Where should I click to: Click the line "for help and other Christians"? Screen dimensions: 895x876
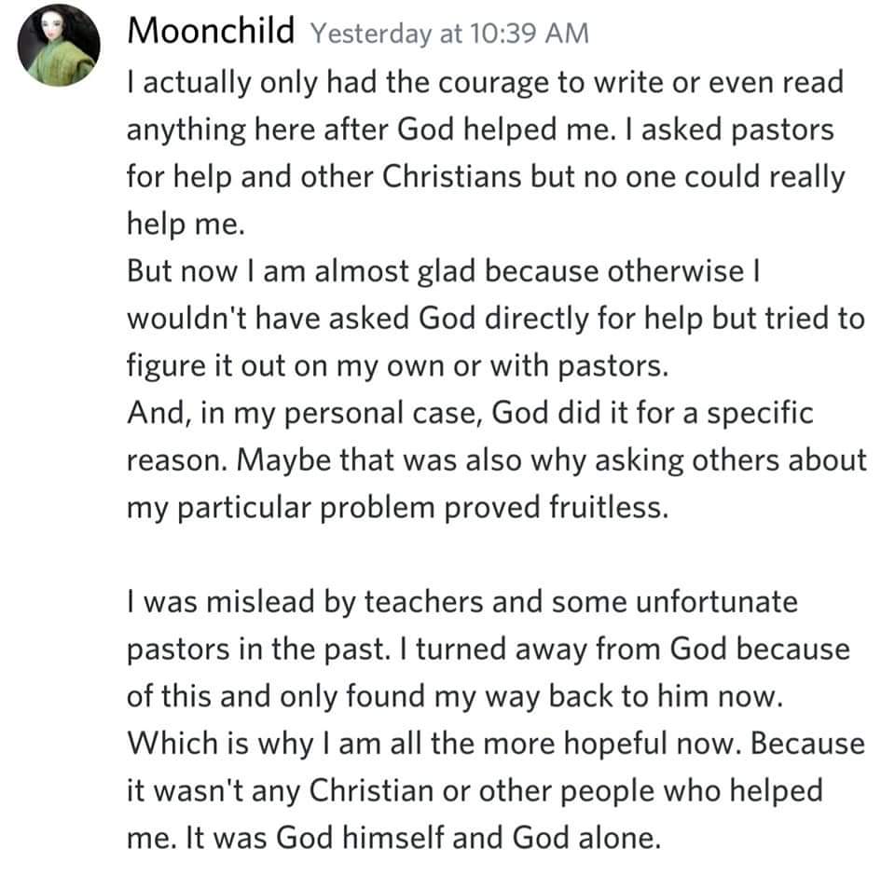click(486, 179)
